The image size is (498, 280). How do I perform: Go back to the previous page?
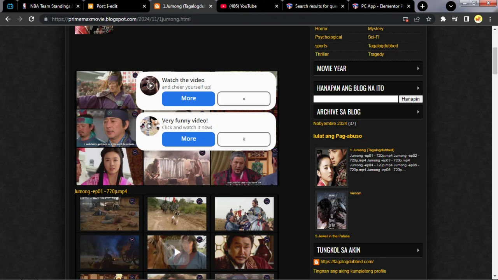click(8, 19)
